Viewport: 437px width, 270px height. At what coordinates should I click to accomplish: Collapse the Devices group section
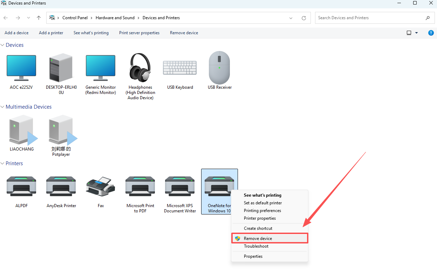[x=2, y=45]
